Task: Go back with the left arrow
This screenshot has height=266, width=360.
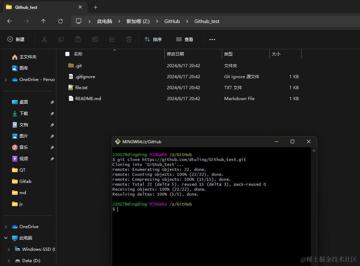Action: (10, 21)
